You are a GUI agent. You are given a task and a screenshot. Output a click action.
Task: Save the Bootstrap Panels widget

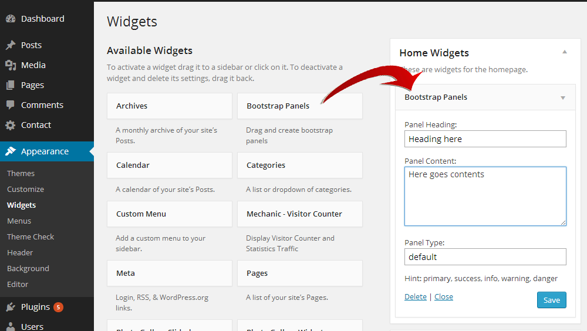pos(551,300)
